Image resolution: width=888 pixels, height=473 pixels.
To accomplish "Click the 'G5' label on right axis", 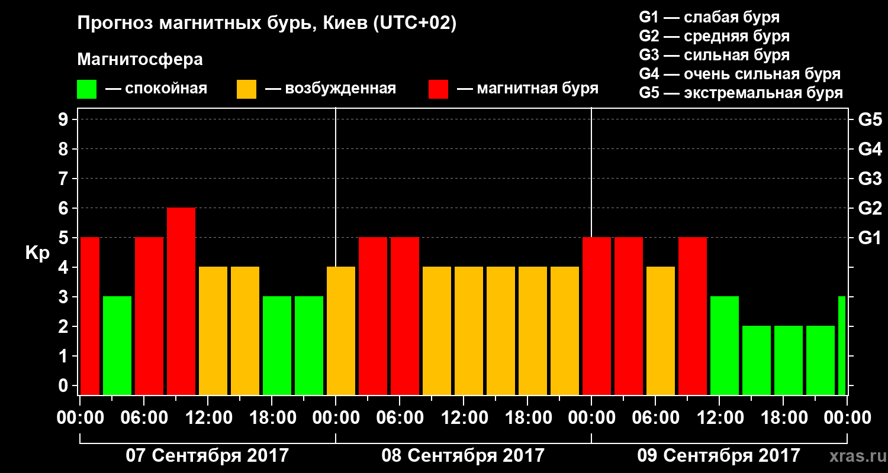I will (870, 119).
